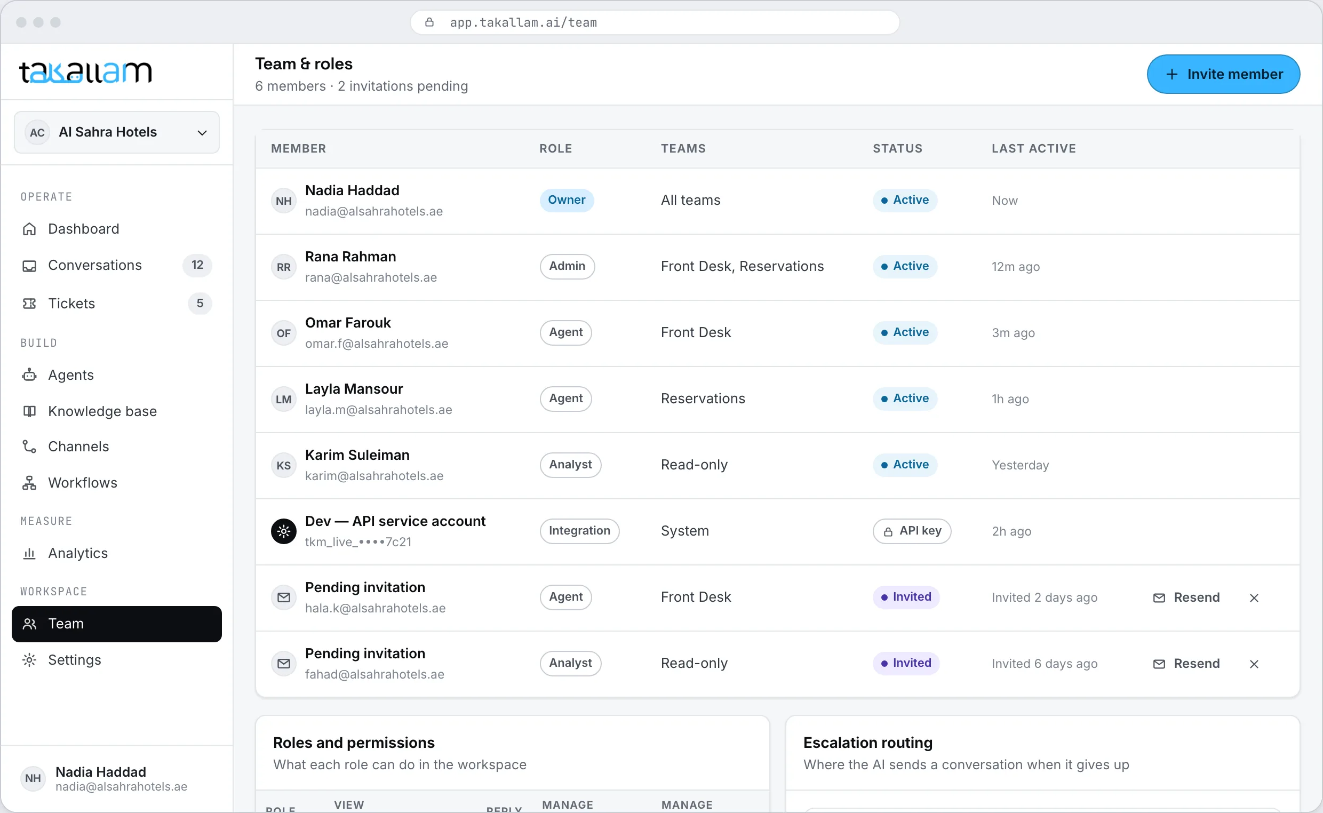1323x813 pixels.
Task: Click the Workflows diagram icon
Action: pyautogui.click(x=29, y=483)
